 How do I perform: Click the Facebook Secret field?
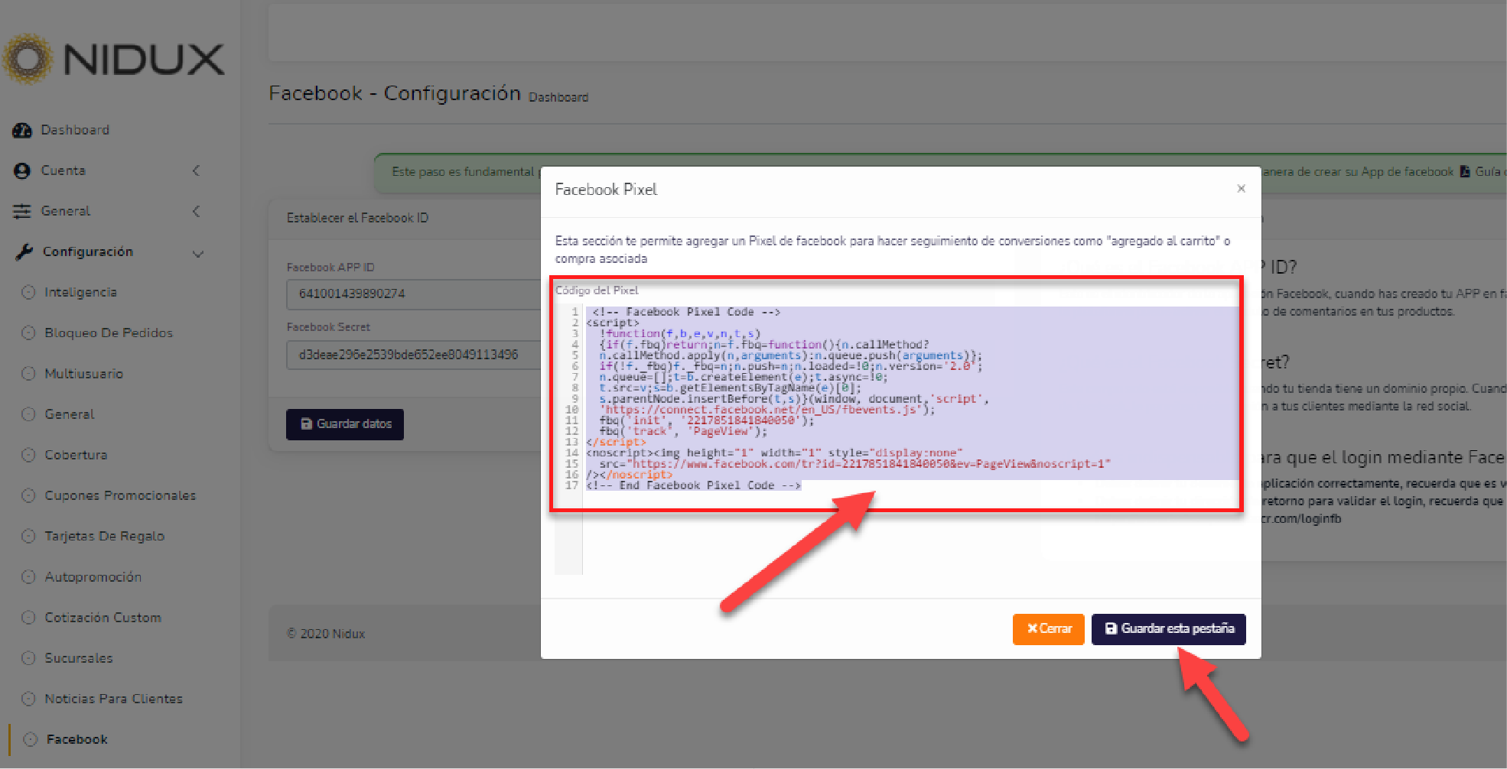[414, 355]
